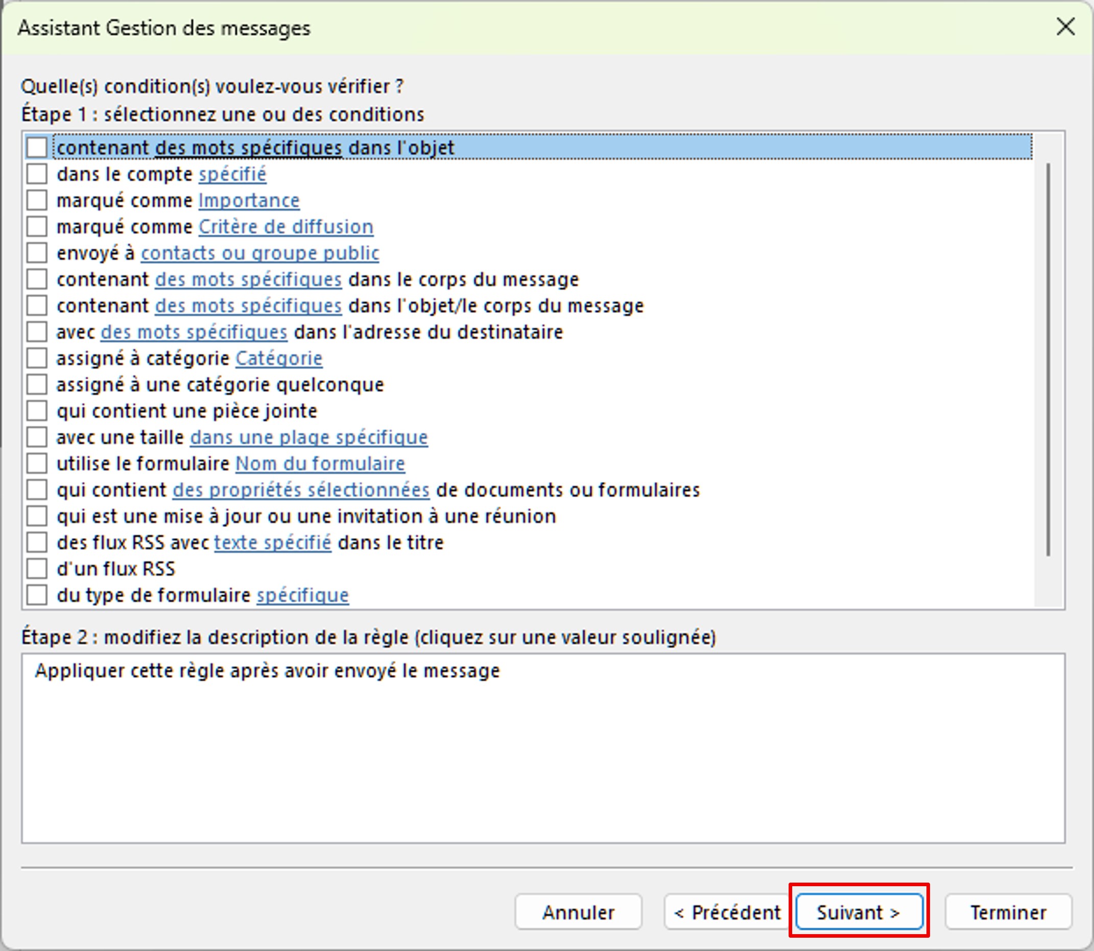This screenshot has width=1094, height=951.
Task: Toggle the meeting invitation update condition checkbox
Action: click(37, 516)
